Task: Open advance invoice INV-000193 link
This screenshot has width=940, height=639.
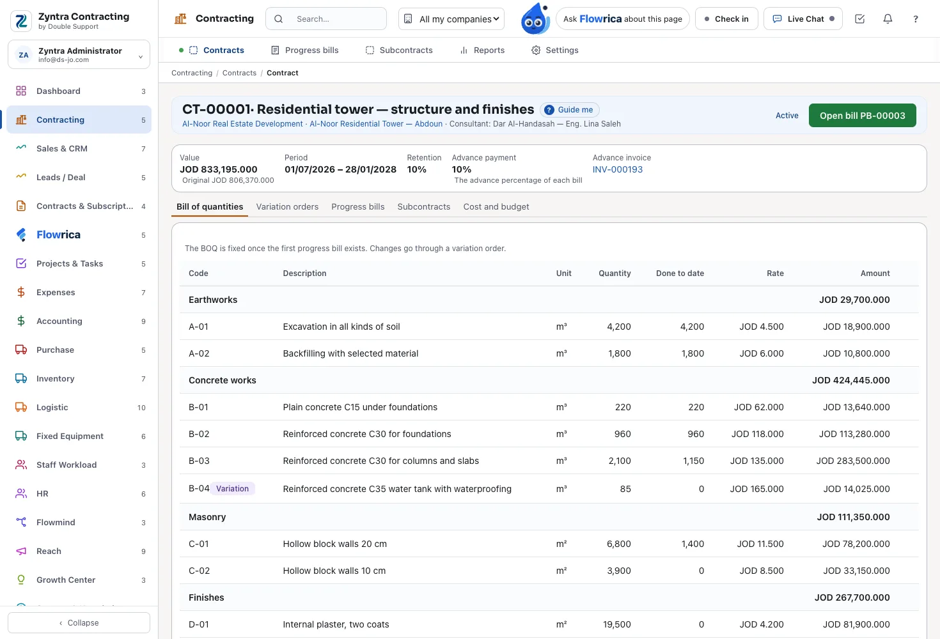Action: point(618,170)
